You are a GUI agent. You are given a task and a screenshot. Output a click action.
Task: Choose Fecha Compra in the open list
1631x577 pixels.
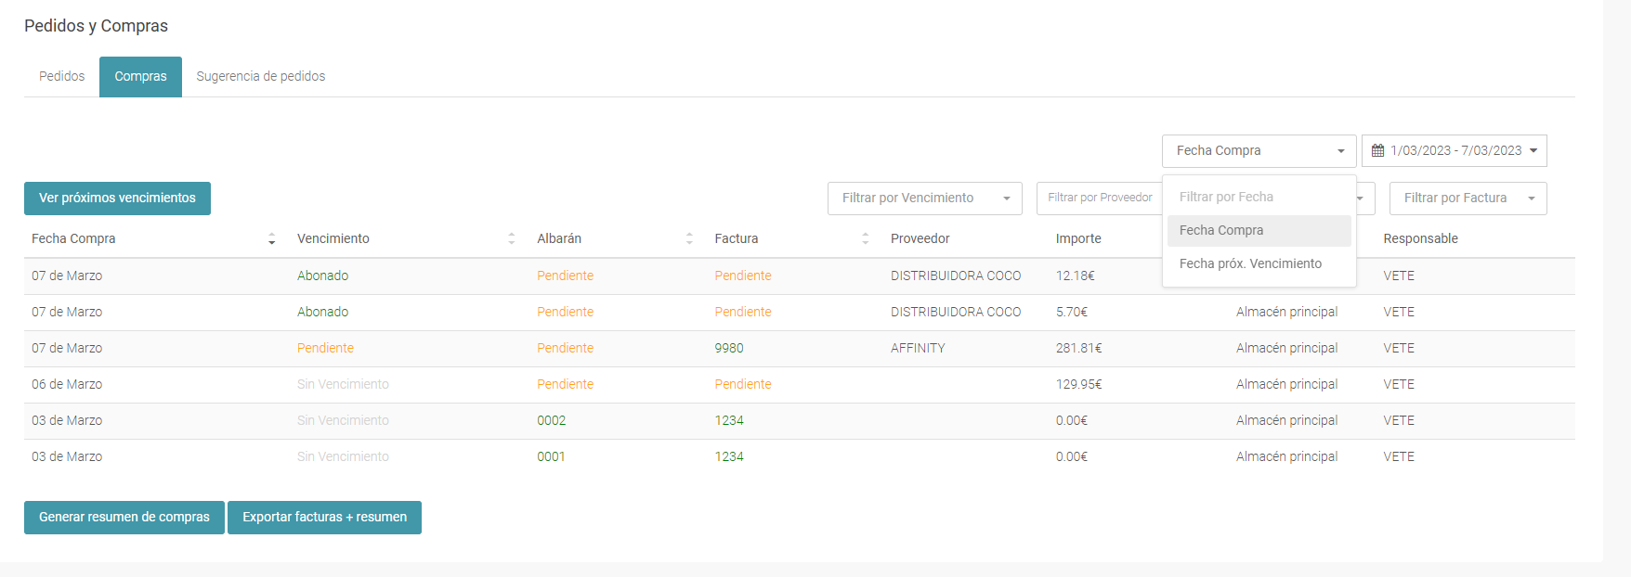coord(1221,231)
